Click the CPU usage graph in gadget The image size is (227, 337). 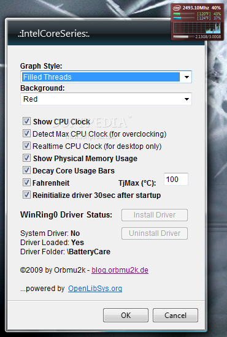tap(197, 28)
